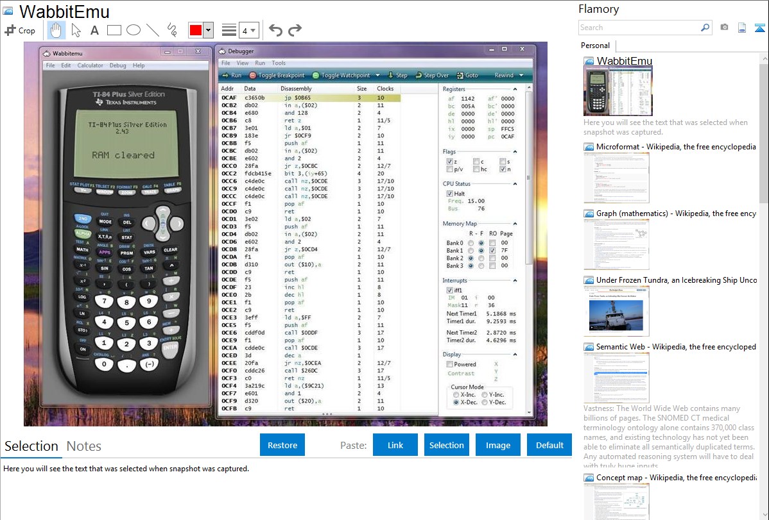Viewport: 769px width, 520px height.
Task: Open the Graph (mathematics) snapshot title
Action: [676, 214]
